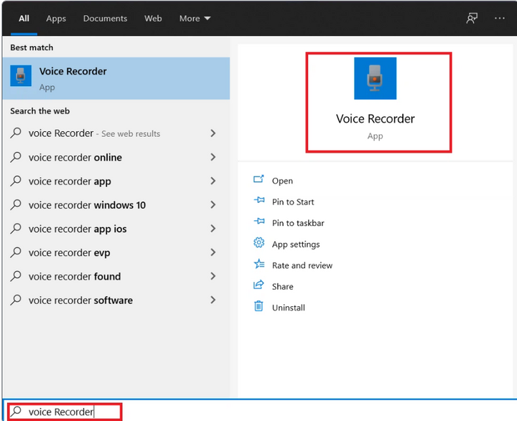Click the Pin to Start icon

[x=258, y=202]
